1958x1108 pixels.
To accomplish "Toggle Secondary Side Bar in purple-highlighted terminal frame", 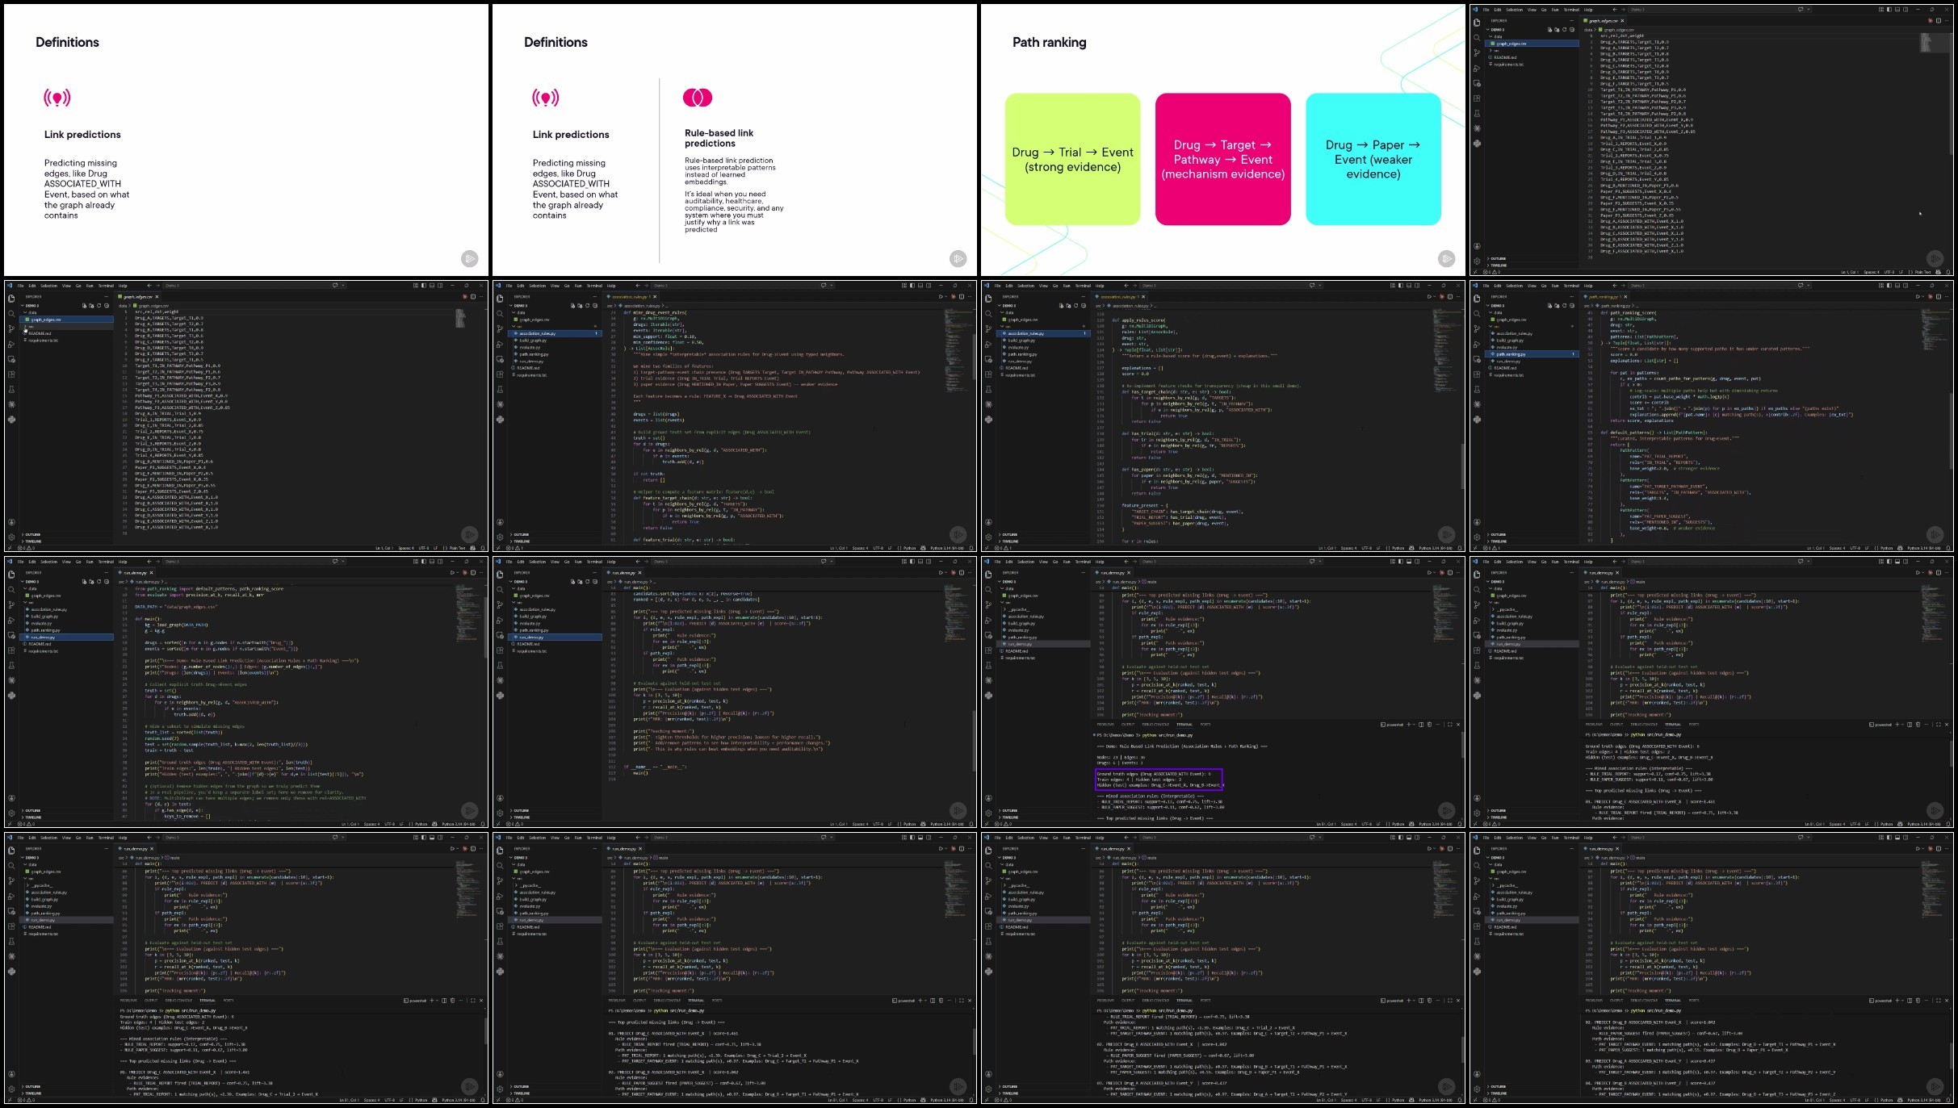I will 1418,562.
